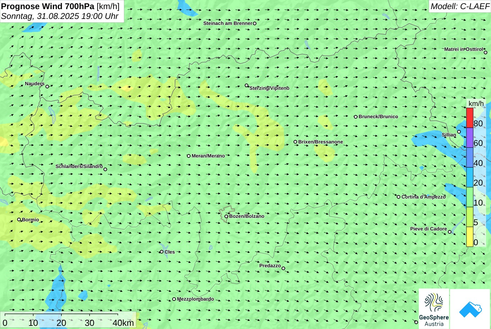Click the 'Modell: C-LAEF' label
This screenshot has width=491, height=329.
[460, 6]
